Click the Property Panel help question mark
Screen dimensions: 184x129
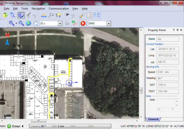point(174,30)
